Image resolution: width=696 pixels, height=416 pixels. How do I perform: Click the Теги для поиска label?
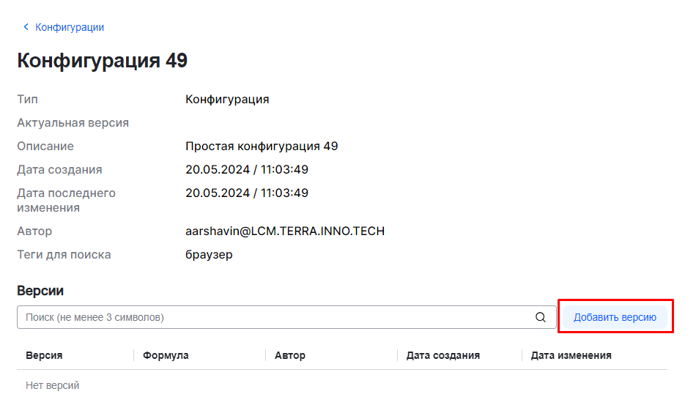click(x=64, y=255)
